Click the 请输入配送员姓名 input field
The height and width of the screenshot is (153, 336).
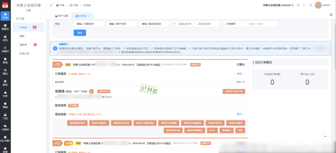pyautogui.click(x=154, y=24)
